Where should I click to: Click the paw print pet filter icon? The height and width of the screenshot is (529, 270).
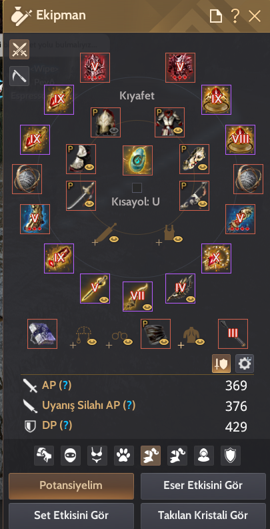coord(125,456)
